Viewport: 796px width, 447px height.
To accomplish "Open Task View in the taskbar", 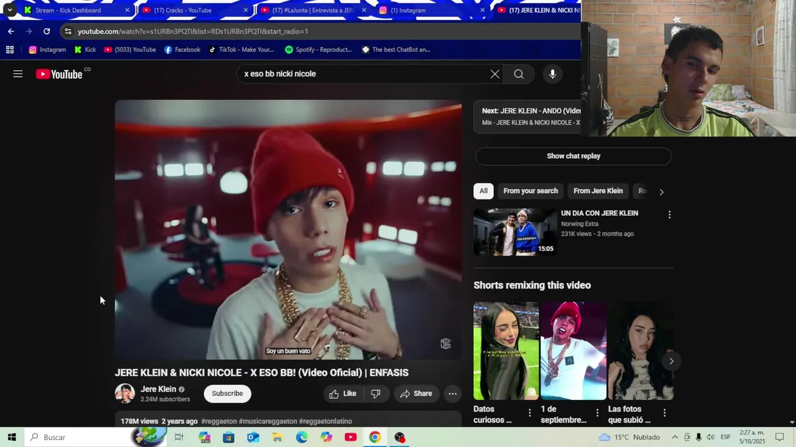I will [179, 437].
